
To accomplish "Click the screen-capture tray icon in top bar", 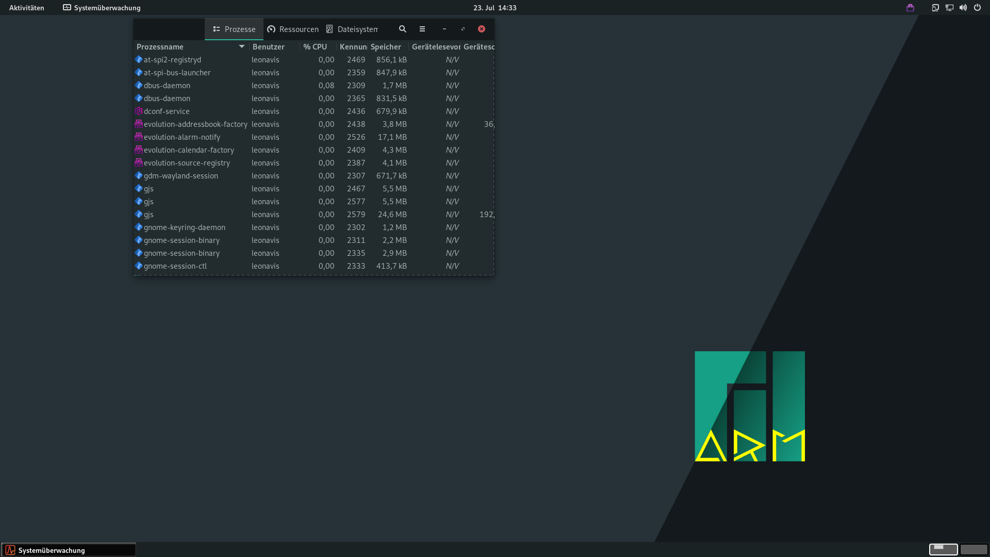I will click(x=935, y=8).
